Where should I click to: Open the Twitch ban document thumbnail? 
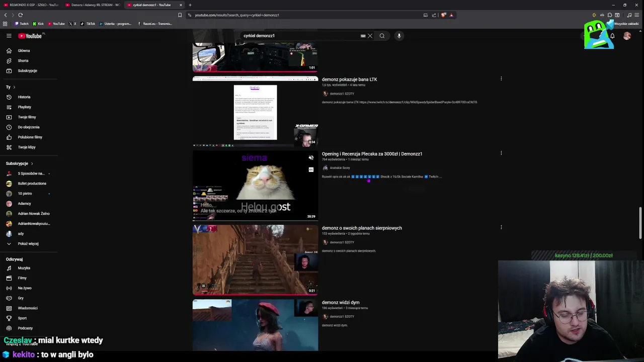[255, 112]
